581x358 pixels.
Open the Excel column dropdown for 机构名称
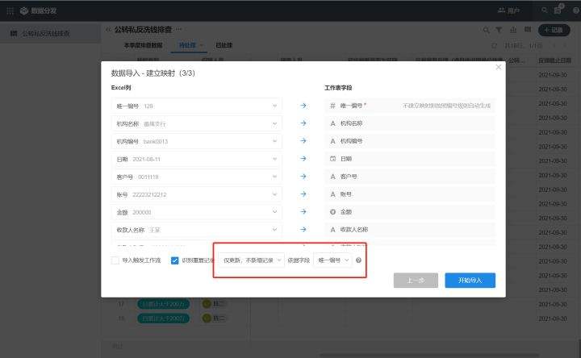196,123
